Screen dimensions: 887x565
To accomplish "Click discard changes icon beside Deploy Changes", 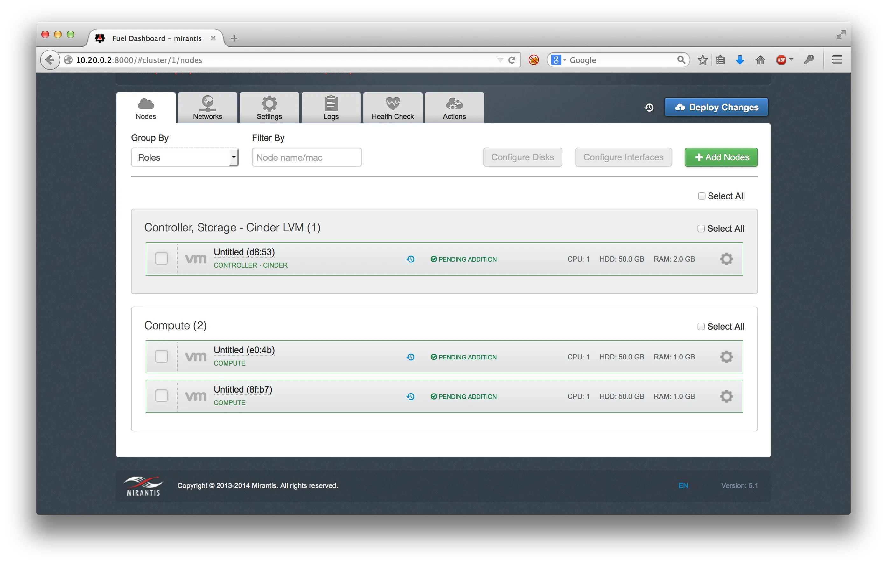I will pyautogui.click(x=649, y=108).
